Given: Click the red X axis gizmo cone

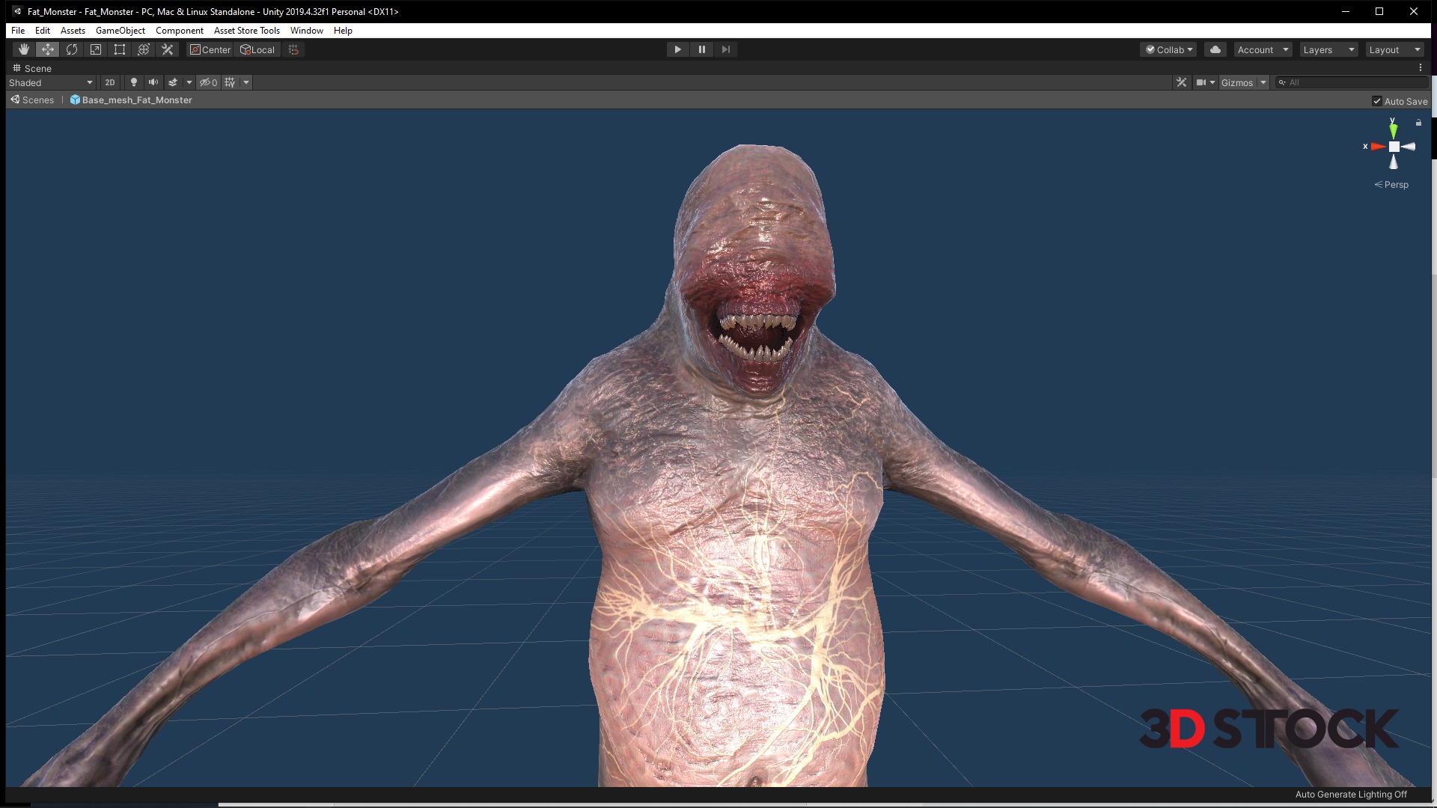Looking at the screenshot, I should 1378,147.
